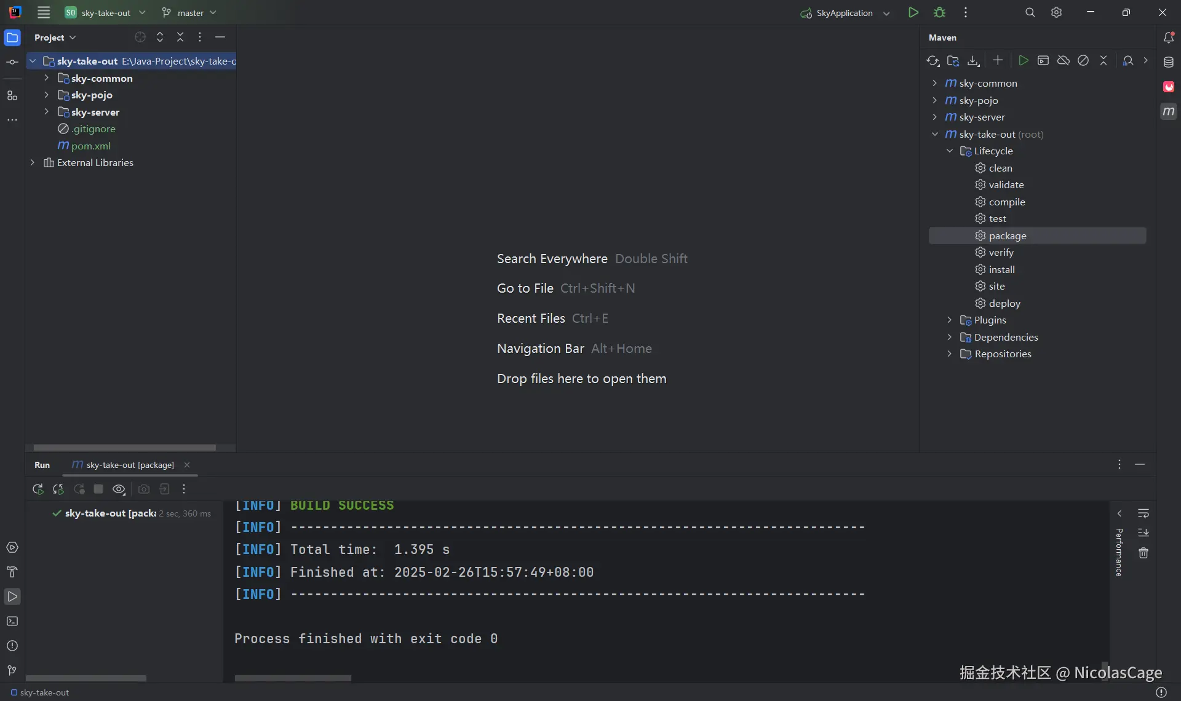Select the sky-take-out [package] run tab
The width and height of the screenshot is (1181, 701).
click(x=130, y=465)
